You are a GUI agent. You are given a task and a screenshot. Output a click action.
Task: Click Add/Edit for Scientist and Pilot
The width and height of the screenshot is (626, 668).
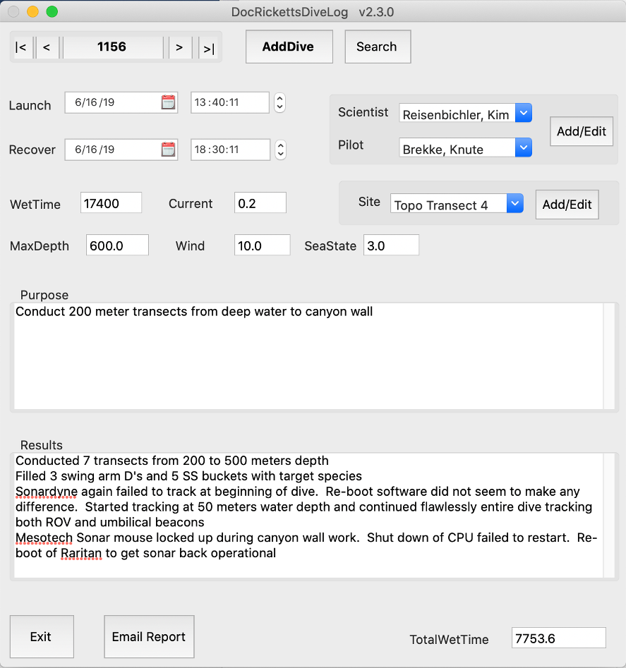click(x=581, y=131)
